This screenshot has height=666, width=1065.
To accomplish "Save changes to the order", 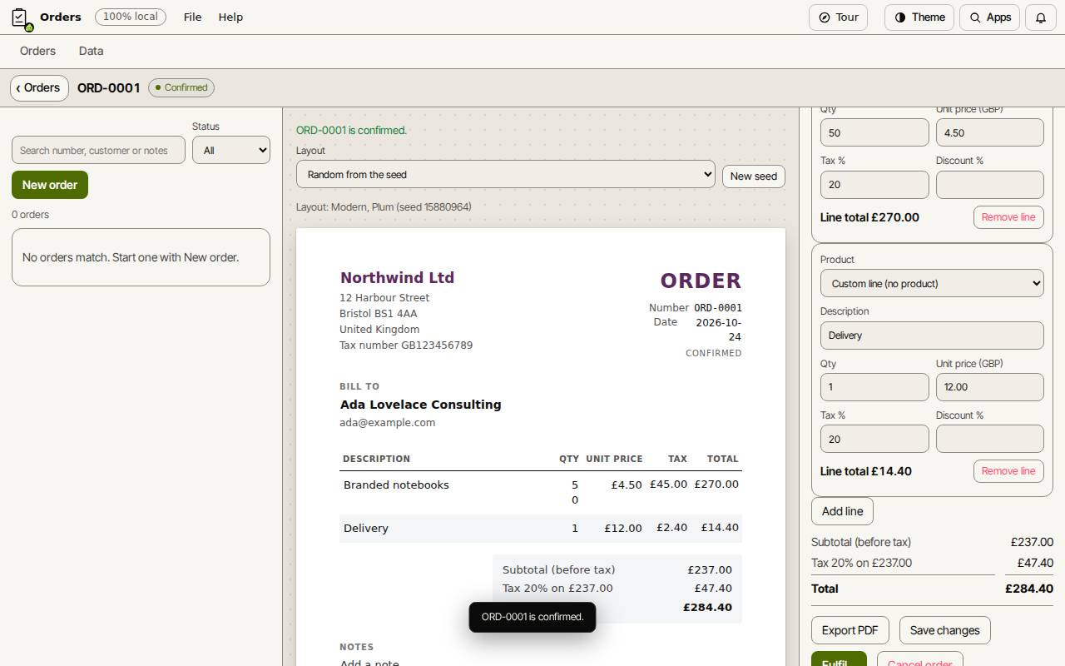I will click(x=944, y=630).
